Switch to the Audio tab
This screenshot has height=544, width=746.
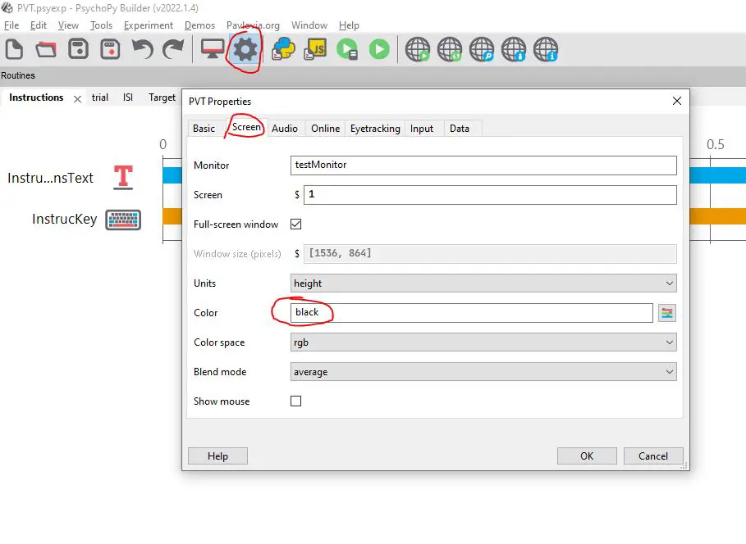(285, 129)
